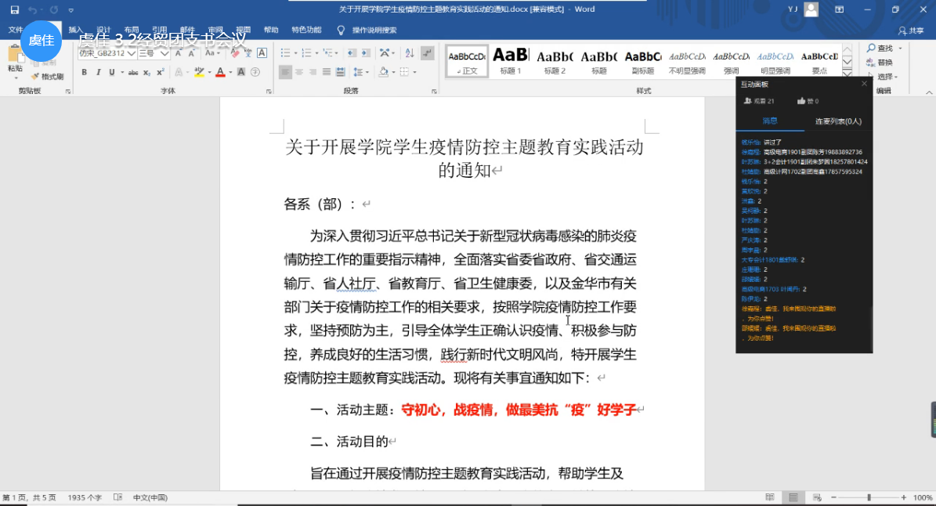This screenshot has height=506, width=936.
Task: Select the 标题 1 style thumbnail
Action: 511,60
